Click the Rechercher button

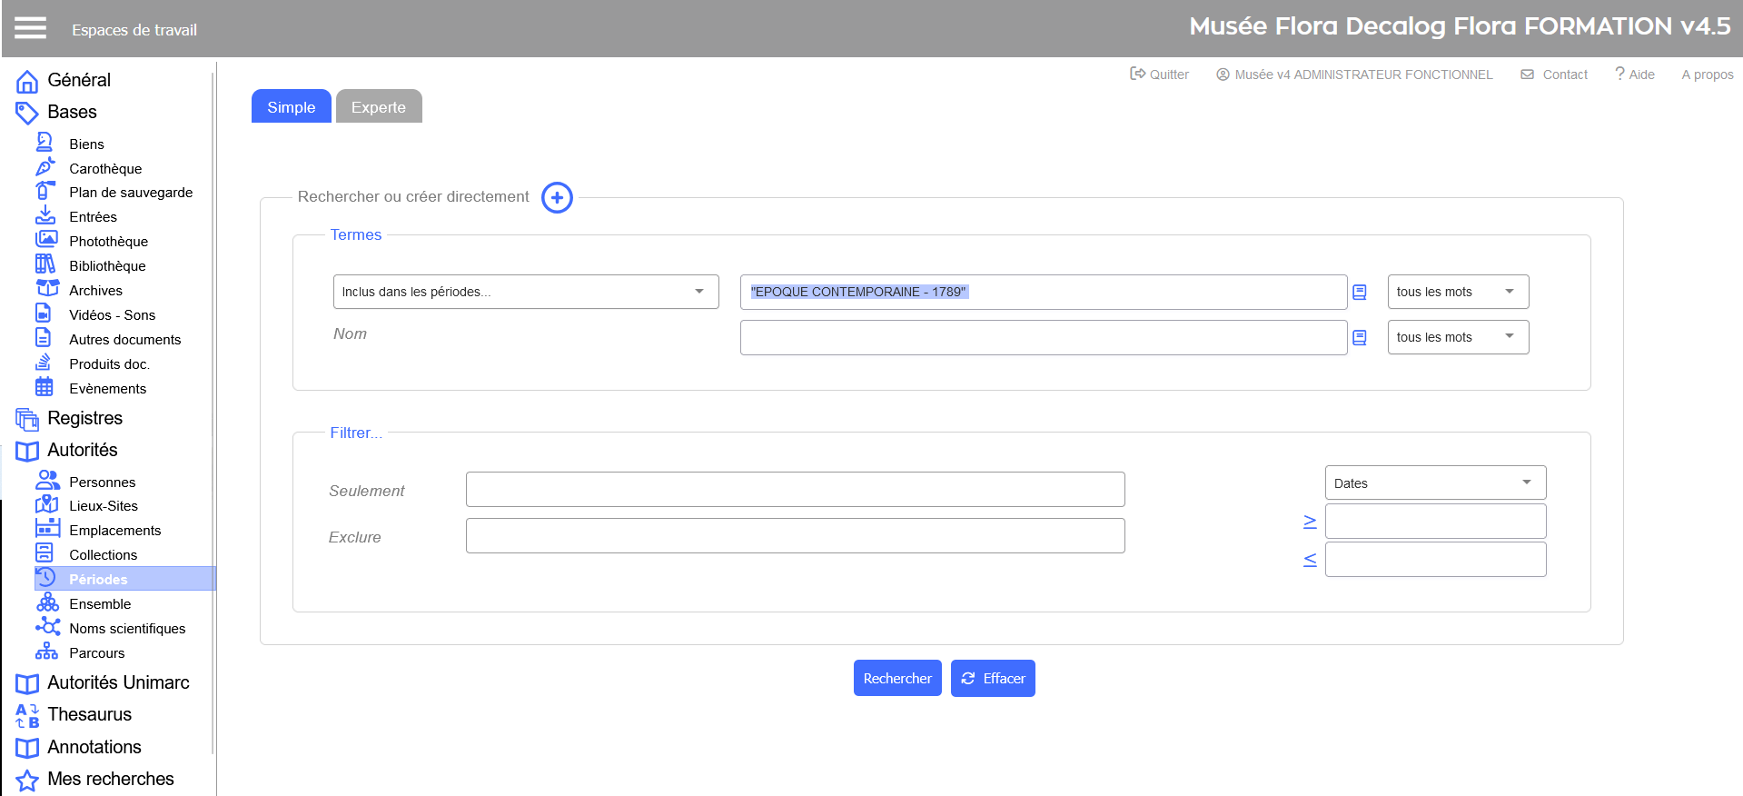click(x=896, y=679)
